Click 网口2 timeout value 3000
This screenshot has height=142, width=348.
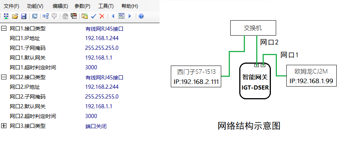(91, 116)
